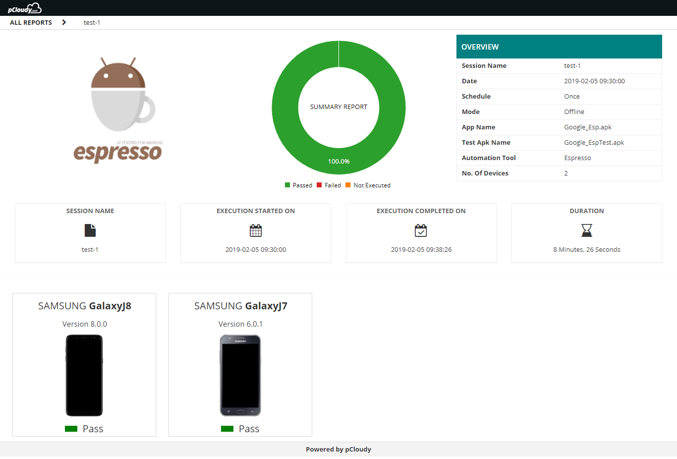This screenshot has height=459, width=677.
Task: Click the DURATION card heading
Action: coord(587,211)
